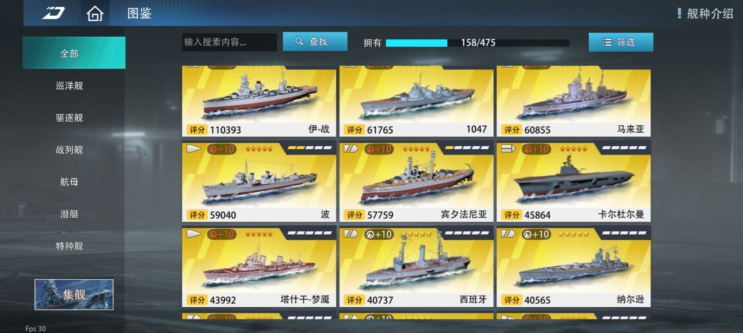Click the ownership progress bar 158/475
The width and height of the screenshot is (743, 333).
tap(477, 43)
